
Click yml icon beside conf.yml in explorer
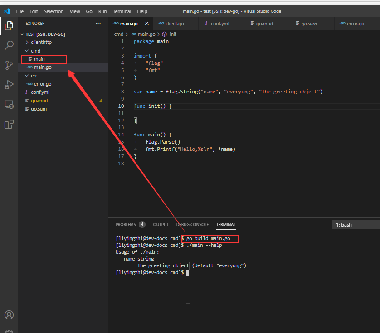coord(26,92)
